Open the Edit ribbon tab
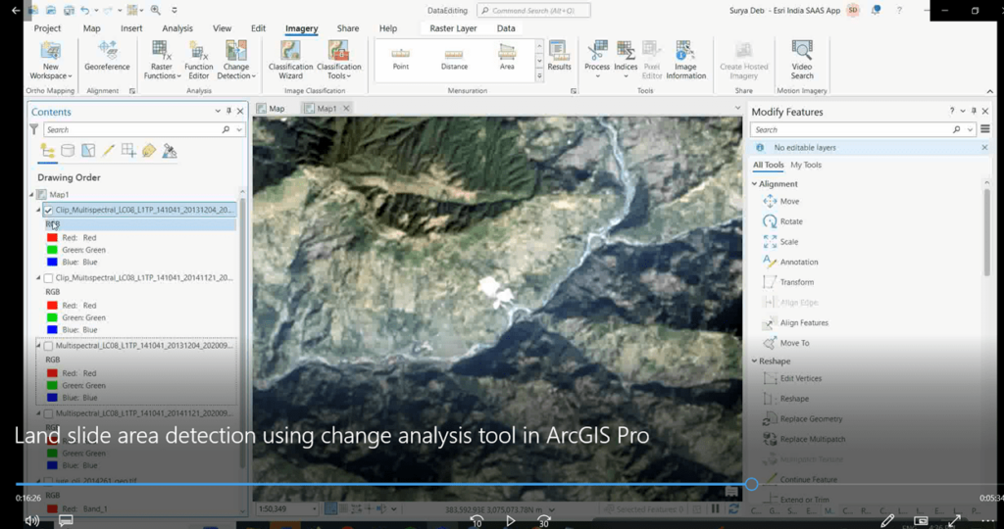Image resolution: width=1004 pixels, height=529 pixels. (258, 28)
